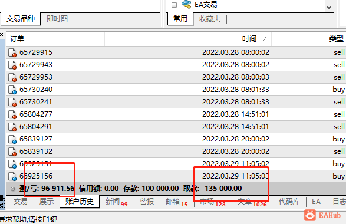Viewport: 346px width, 224px height.
Task: Click the buy order icon beside 65839127
Action: click(12, 139)
